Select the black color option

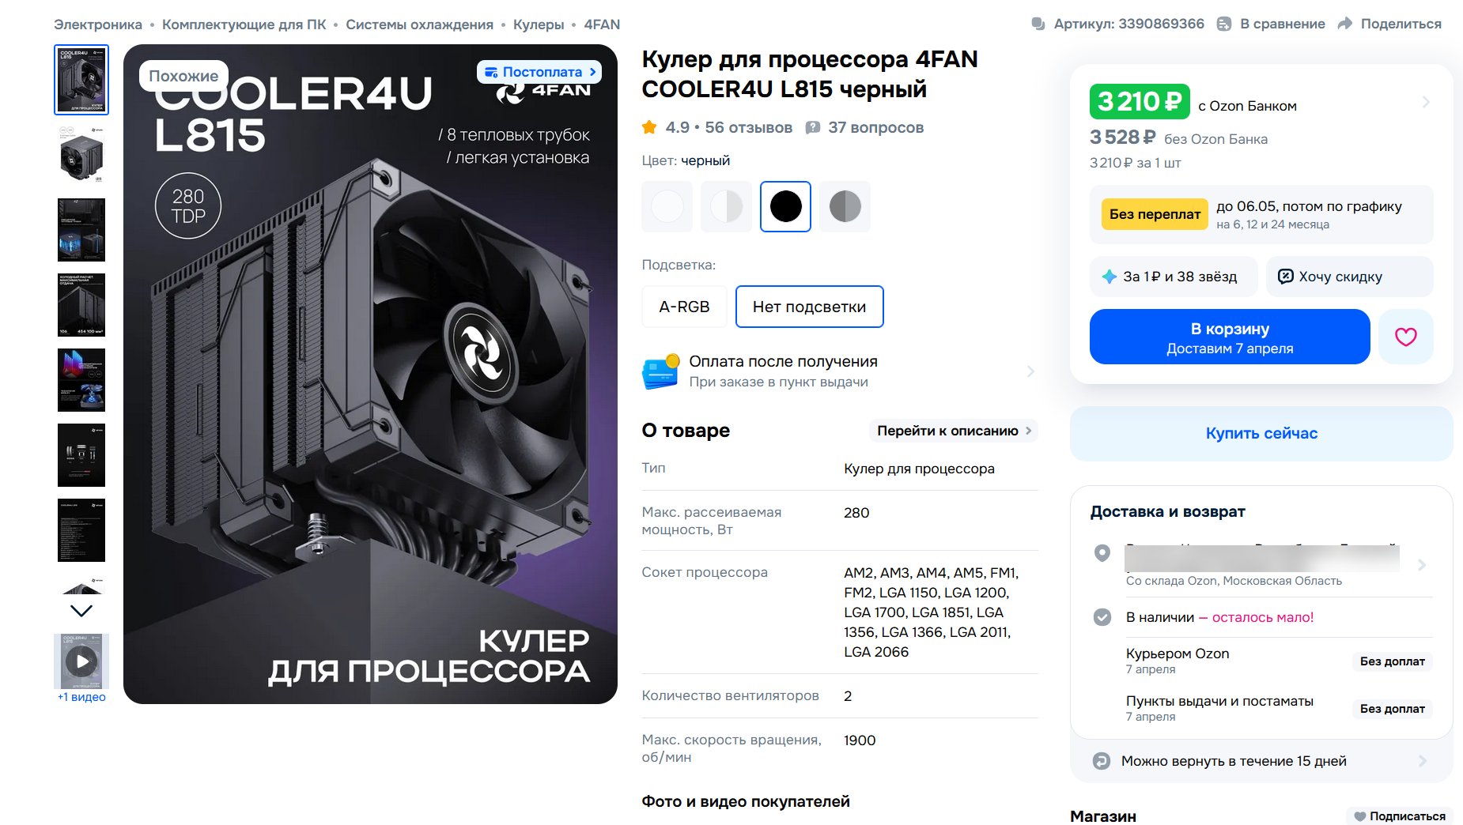point(785,206)
